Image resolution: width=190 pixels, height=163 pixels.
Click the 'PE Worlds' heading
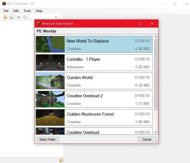(46, 31)
